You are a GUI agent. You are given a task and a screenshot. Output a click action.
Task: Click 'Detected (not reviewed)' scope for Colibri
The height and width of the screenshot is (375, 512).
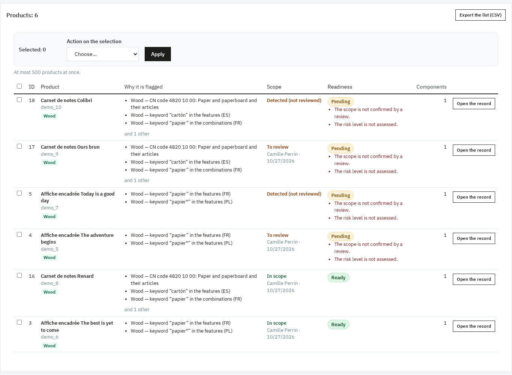click(x=294, y=101)
